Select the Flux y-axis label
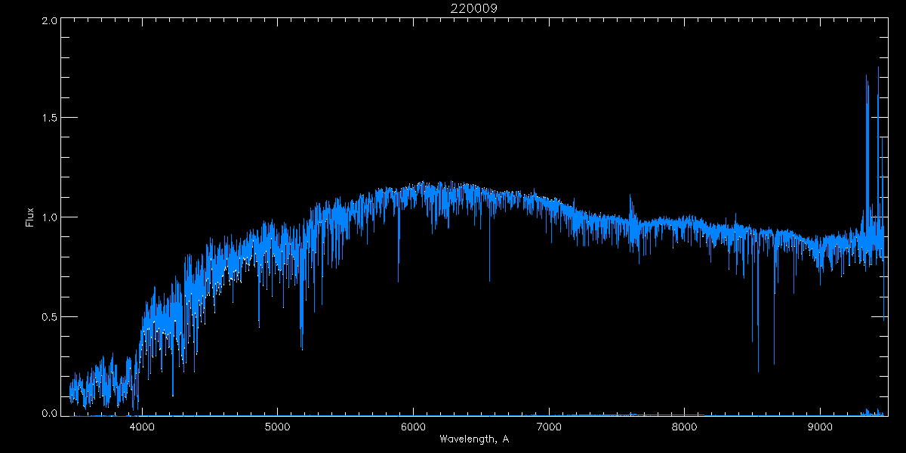Screen dimensions: 906x453 tap(30, 217)
